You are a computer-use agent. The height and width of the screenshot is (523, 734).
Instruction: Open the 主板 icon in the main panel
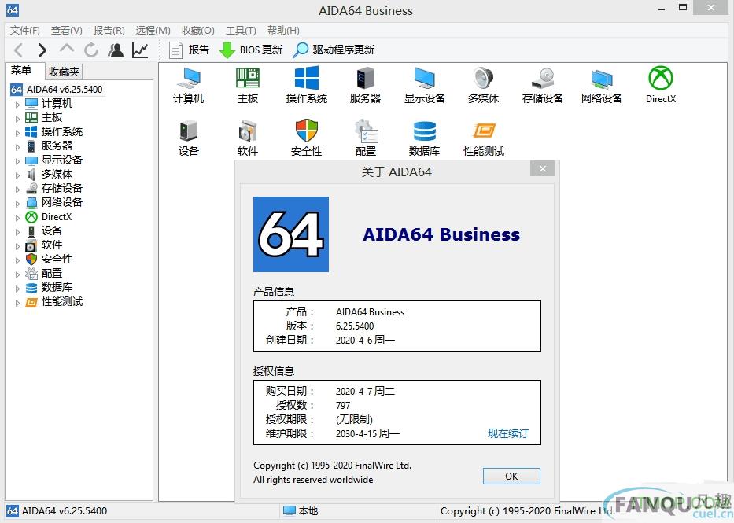click(248, 85)
